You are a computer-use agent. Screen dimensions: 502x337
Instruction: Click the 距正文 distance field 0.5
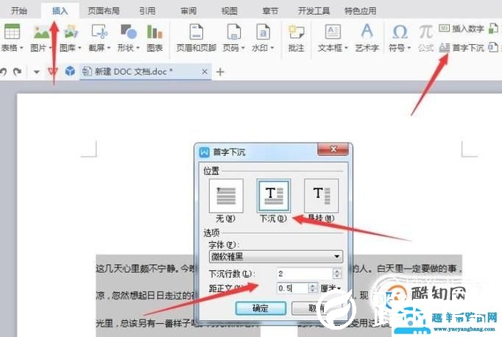pyautogui.click(x=293, y=288)
